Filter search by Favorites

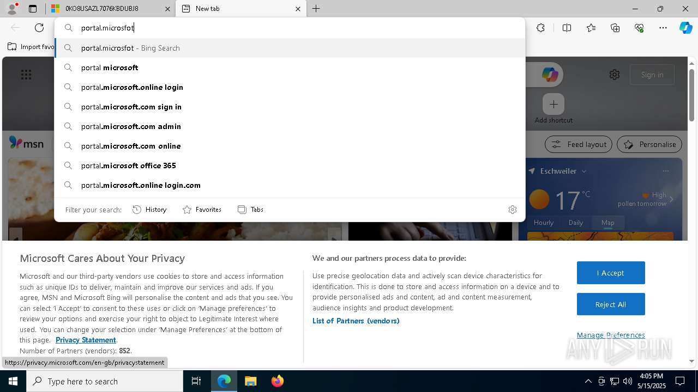coord(202,210)
